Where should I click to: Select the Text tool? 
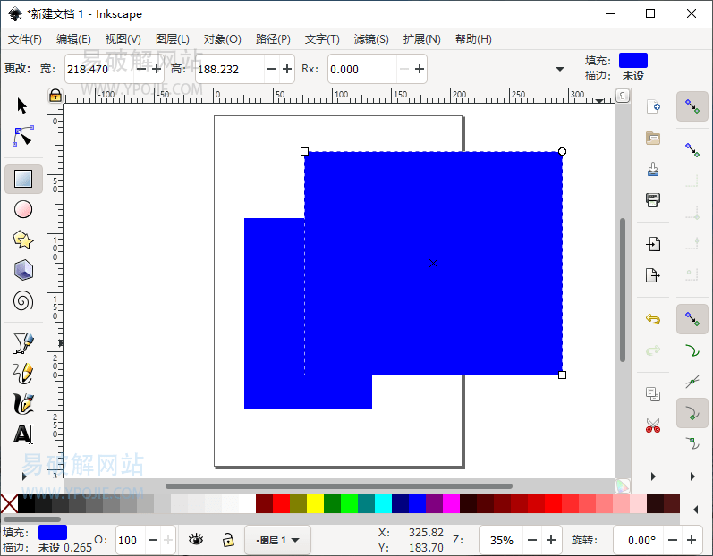[x=23, y=434]
